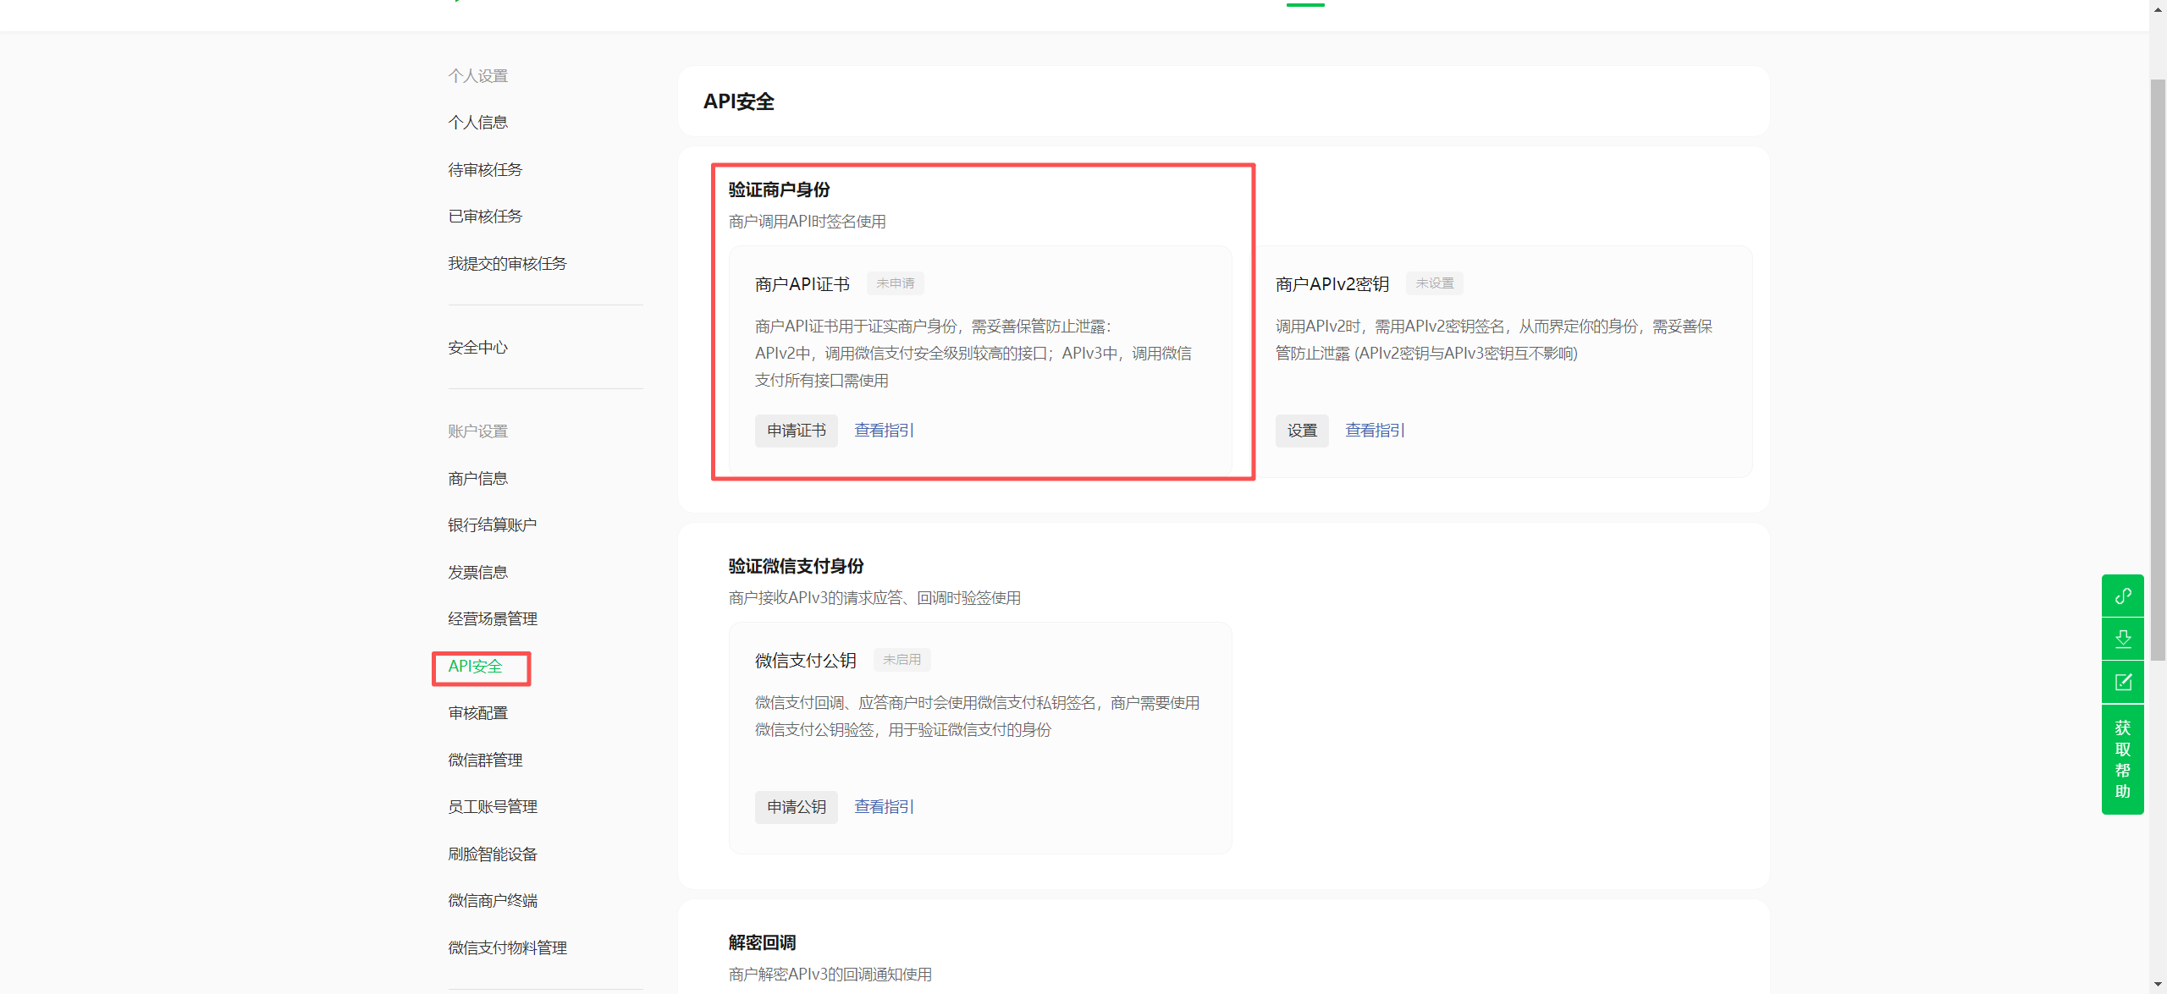Screen dimensions: 2167x994
Task: Click the green download icon button
Action: pos(2122,639)
